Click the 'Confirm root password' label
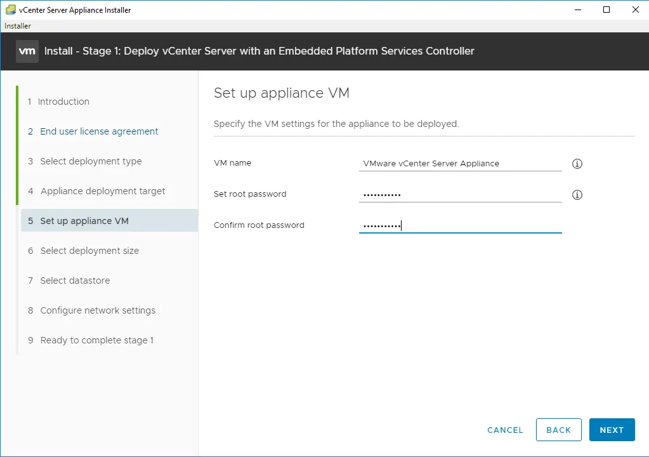The width and height of the screenshot is (649, 457). (x=259, y=225)
